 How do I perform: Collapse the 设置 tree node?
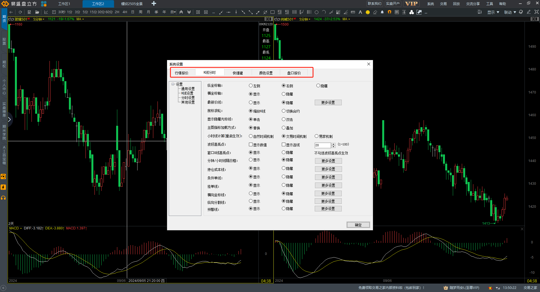click(173, 84)
